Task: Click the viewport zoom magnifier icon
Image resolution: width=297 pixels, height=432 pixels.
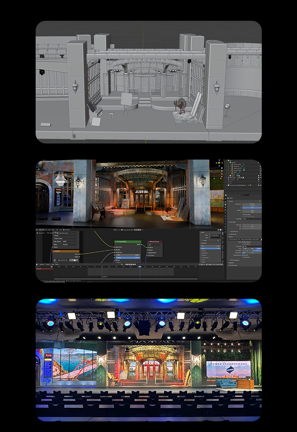Action: 222,168
